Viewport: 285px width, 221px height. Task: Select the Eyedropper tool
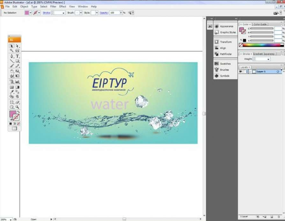12,92
